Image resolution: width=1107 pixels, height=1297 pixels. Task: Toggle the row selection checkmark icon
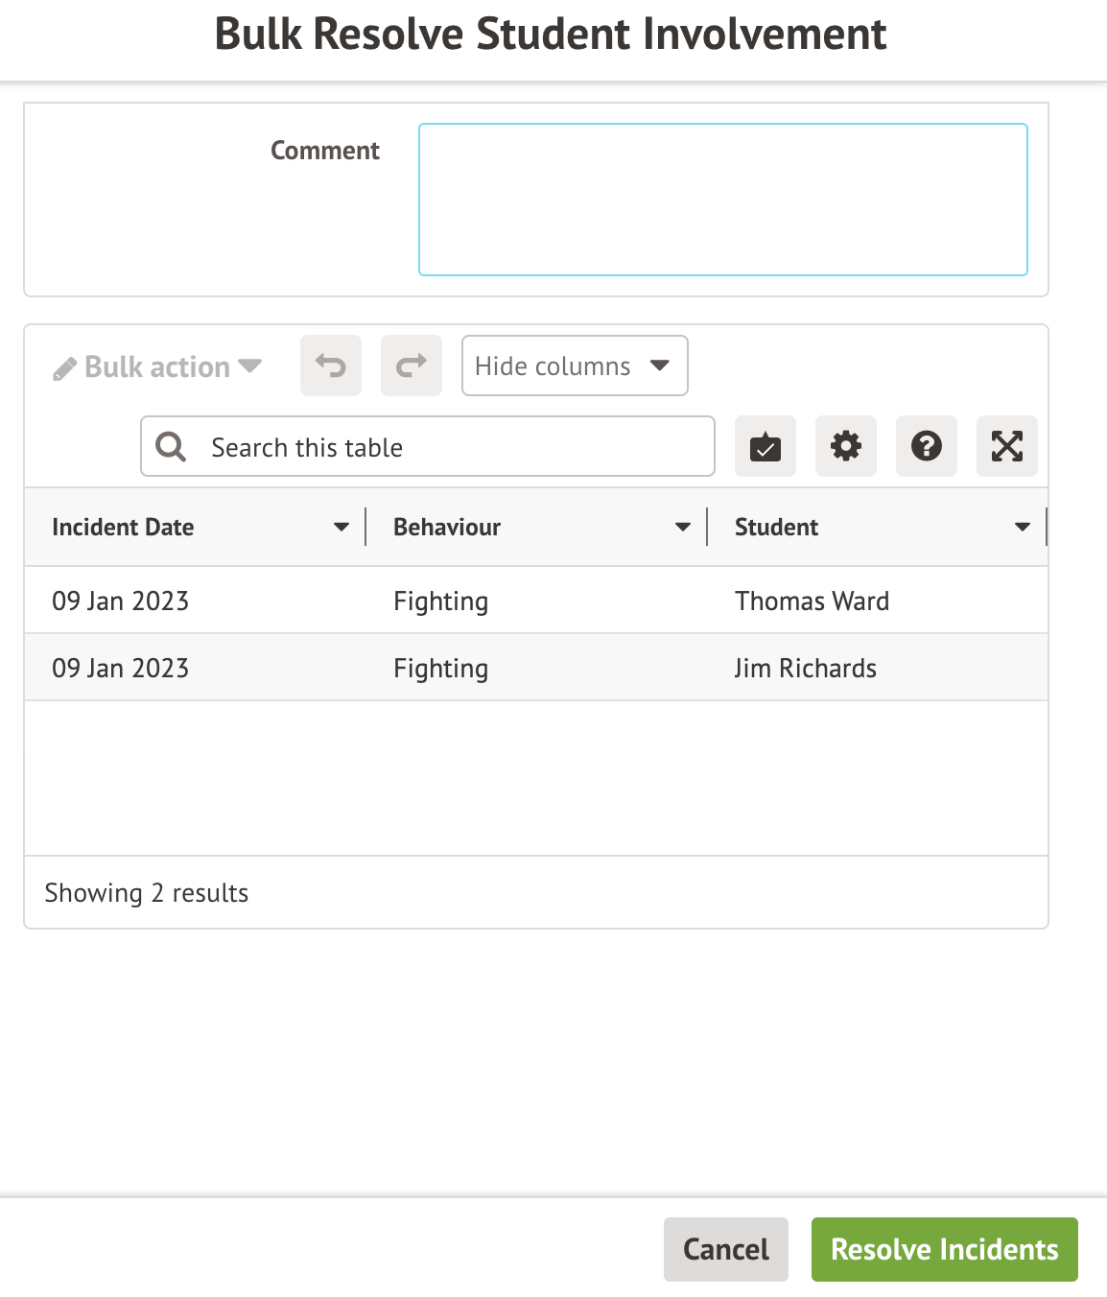(765, 446)
